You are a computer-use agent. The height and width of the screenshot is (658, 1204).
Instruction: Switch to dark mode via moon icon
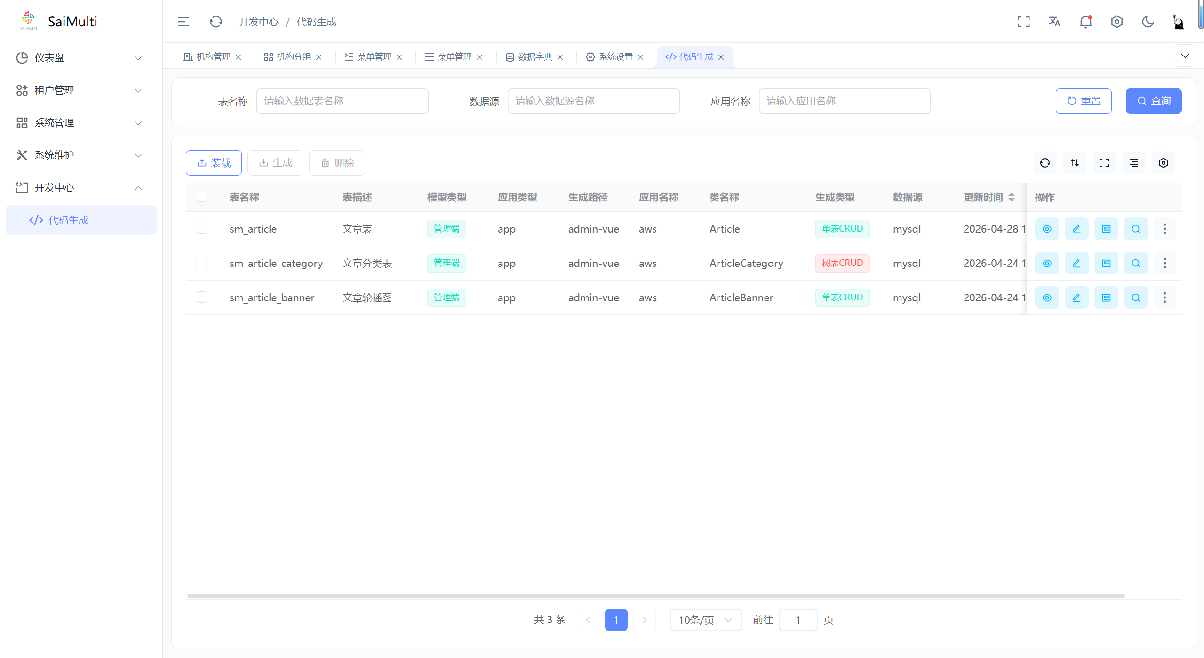(x=1148, y=22)
